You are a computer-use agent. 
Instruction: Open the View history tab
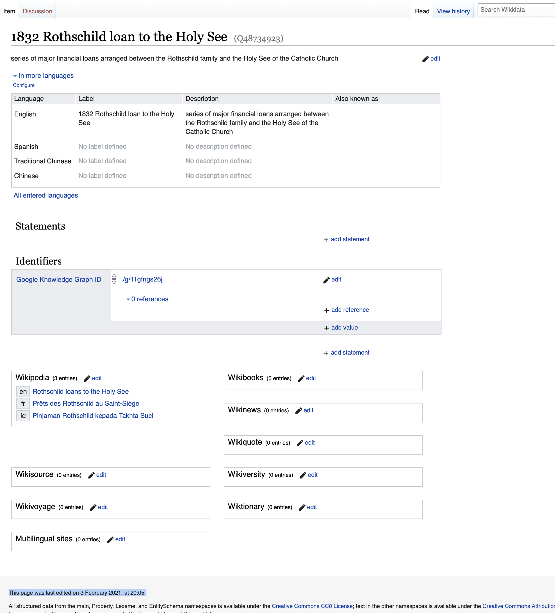click(x=453, y=11)
